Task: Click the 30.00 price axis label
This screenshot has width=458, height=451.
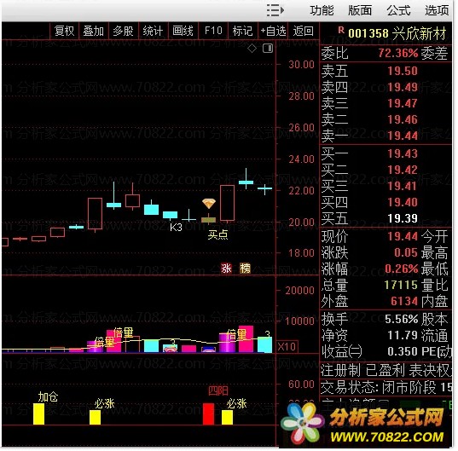Action: [301, 64]
